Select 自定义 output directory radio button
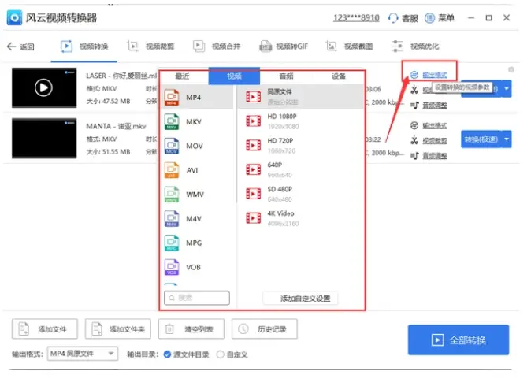Screen dimensions: 531x386 (220, 354)
